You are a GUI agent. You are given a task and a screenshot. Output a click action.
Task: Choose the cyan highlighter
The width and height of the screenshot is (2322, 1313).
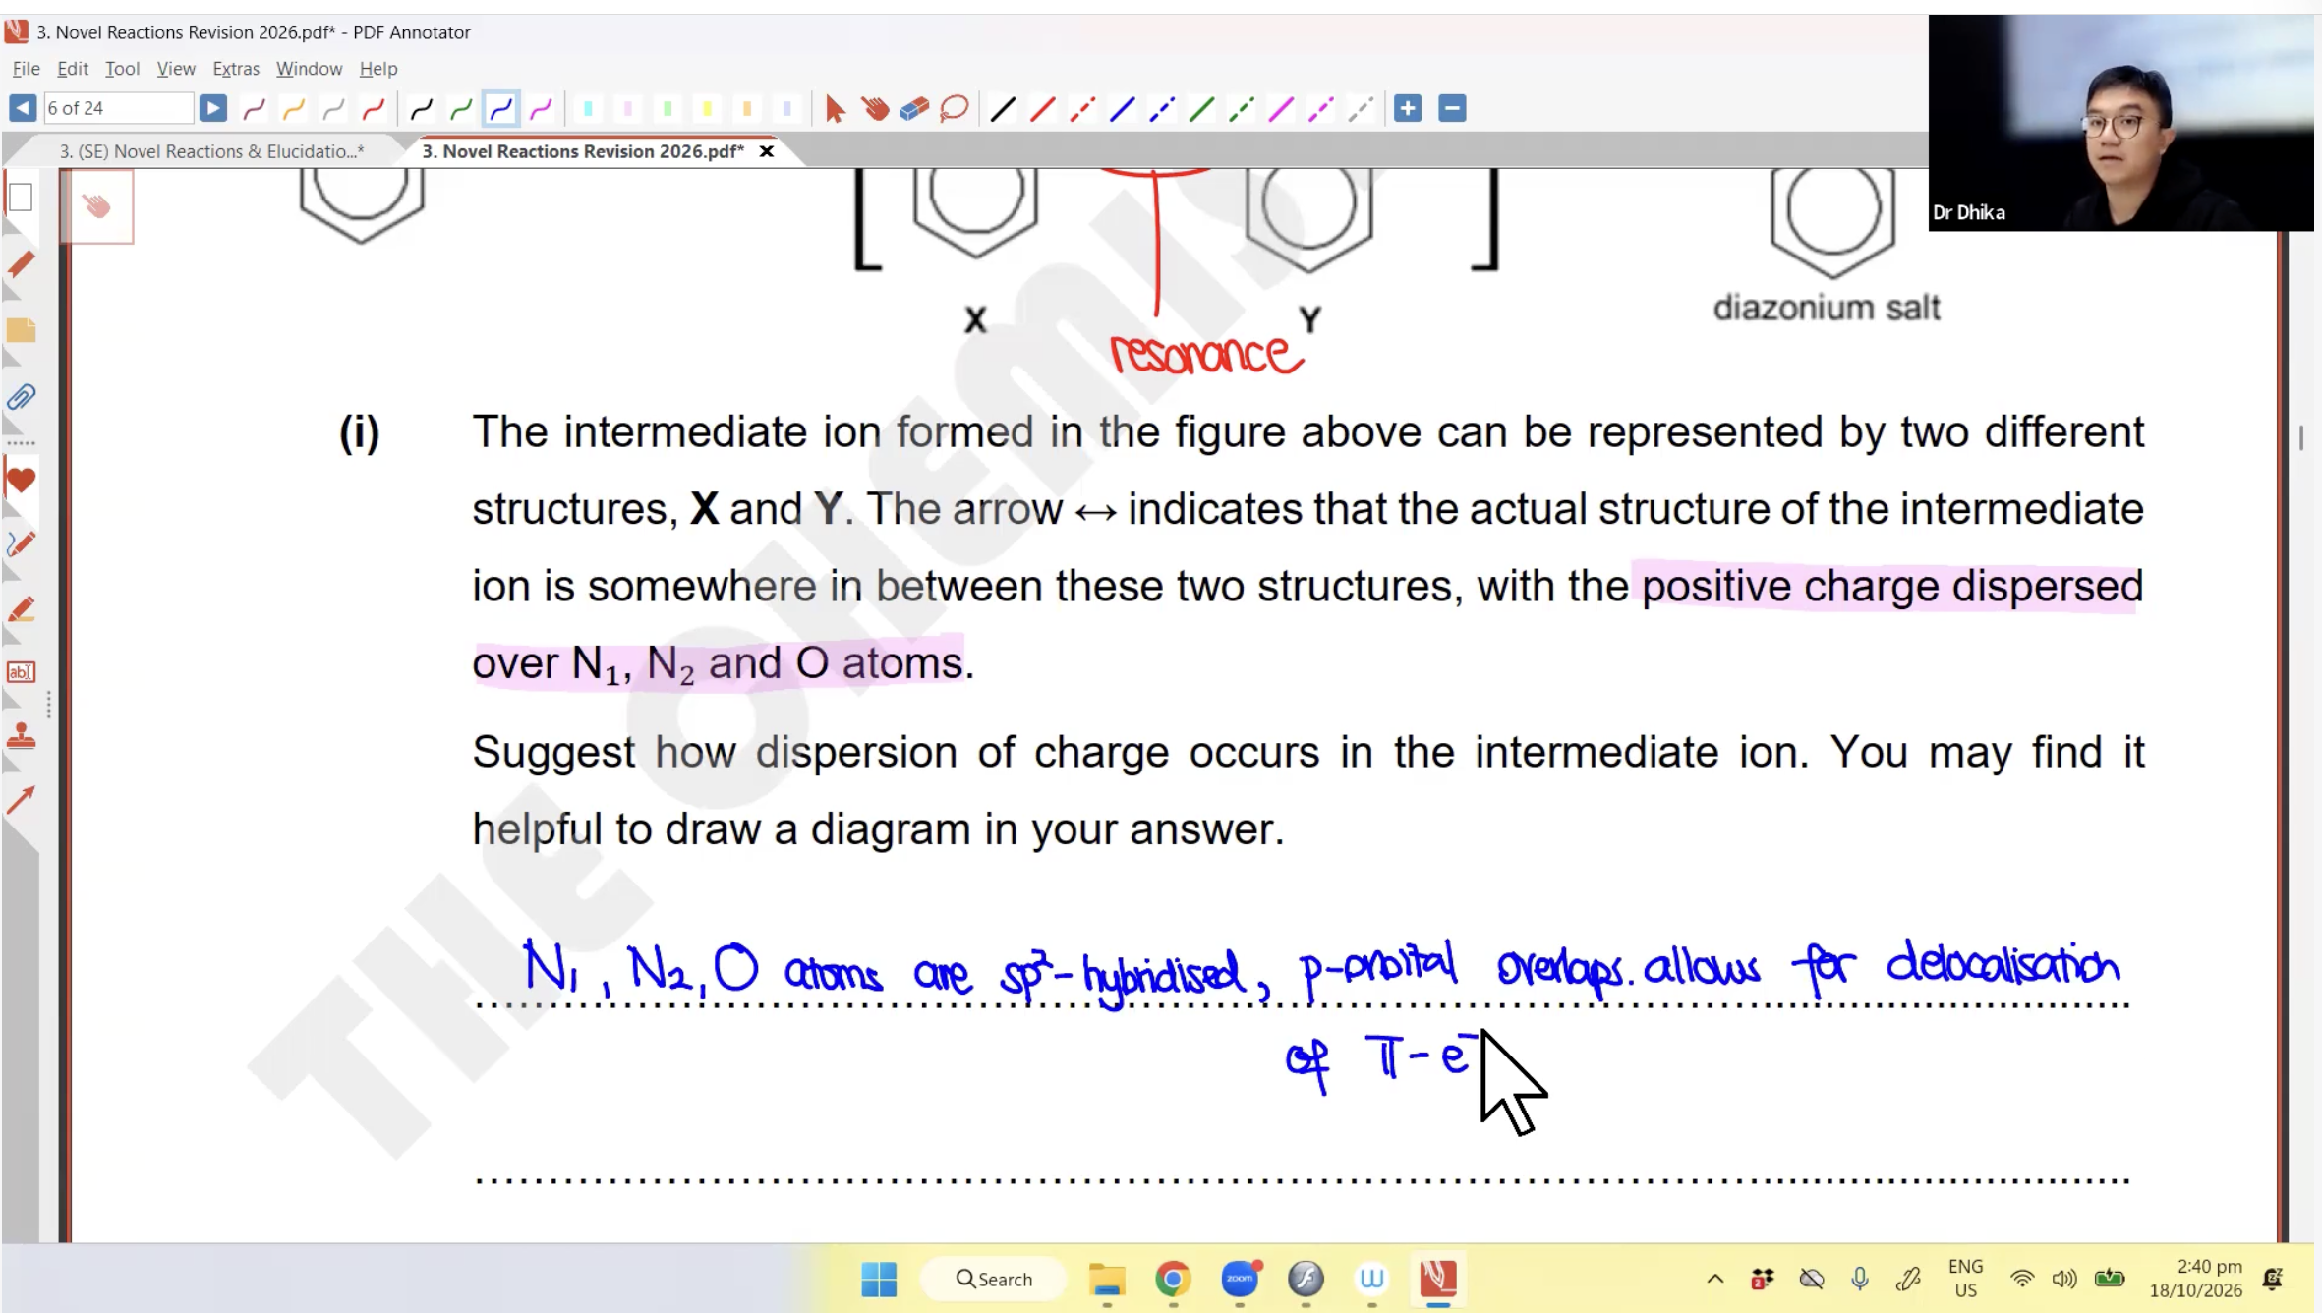(588, 108)
